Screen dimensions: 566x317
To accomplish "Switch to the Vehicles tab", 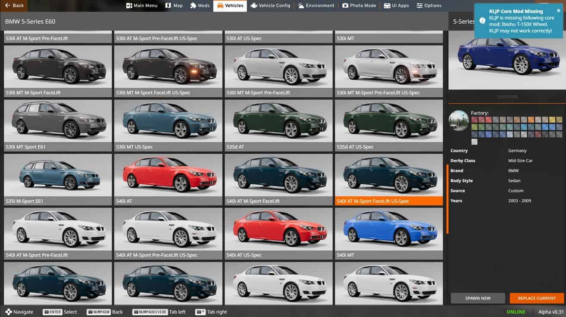I will click(230, 6).
